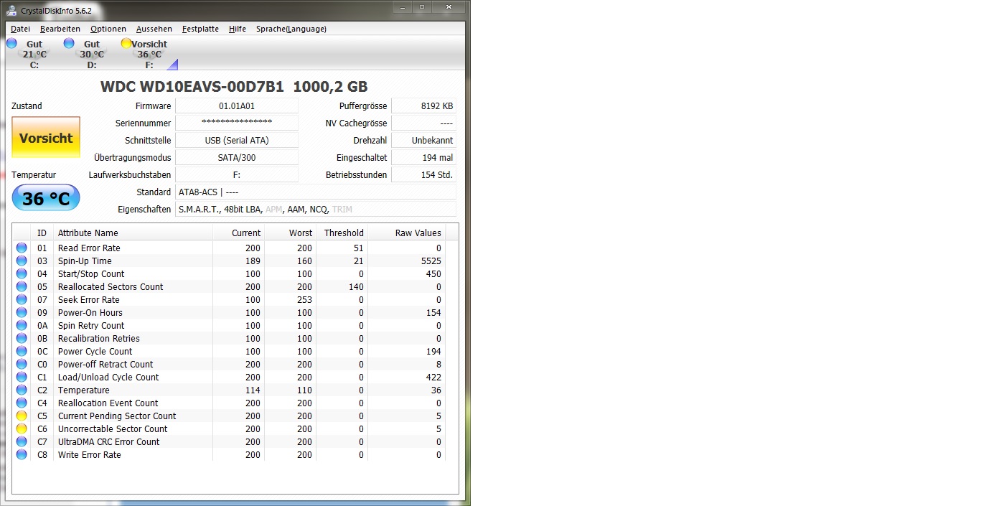Click the status orb for Reallocated Sectors Count

pyautogui.click(x=22, y=286)
